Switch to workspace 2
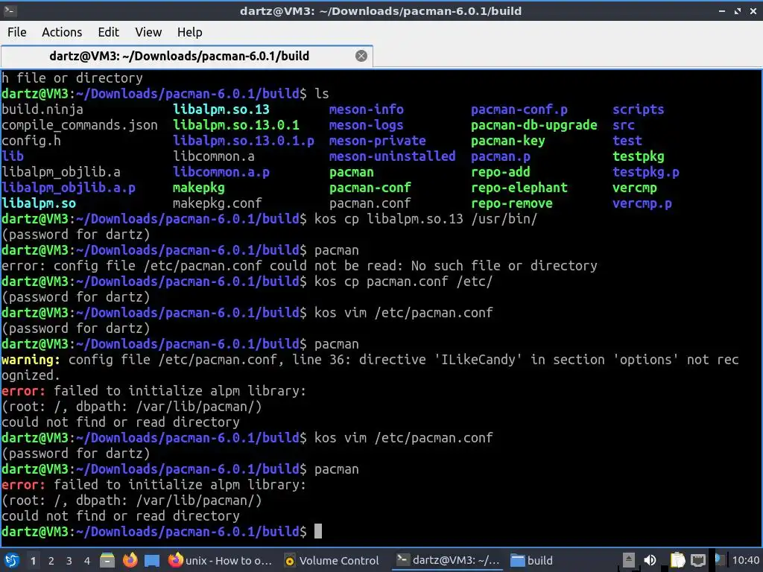This screenshot has width=763, height=572. point(51,561)
